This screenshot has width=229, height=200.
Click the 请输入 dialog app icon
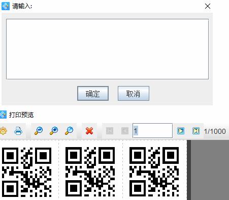tap(6, 6)
